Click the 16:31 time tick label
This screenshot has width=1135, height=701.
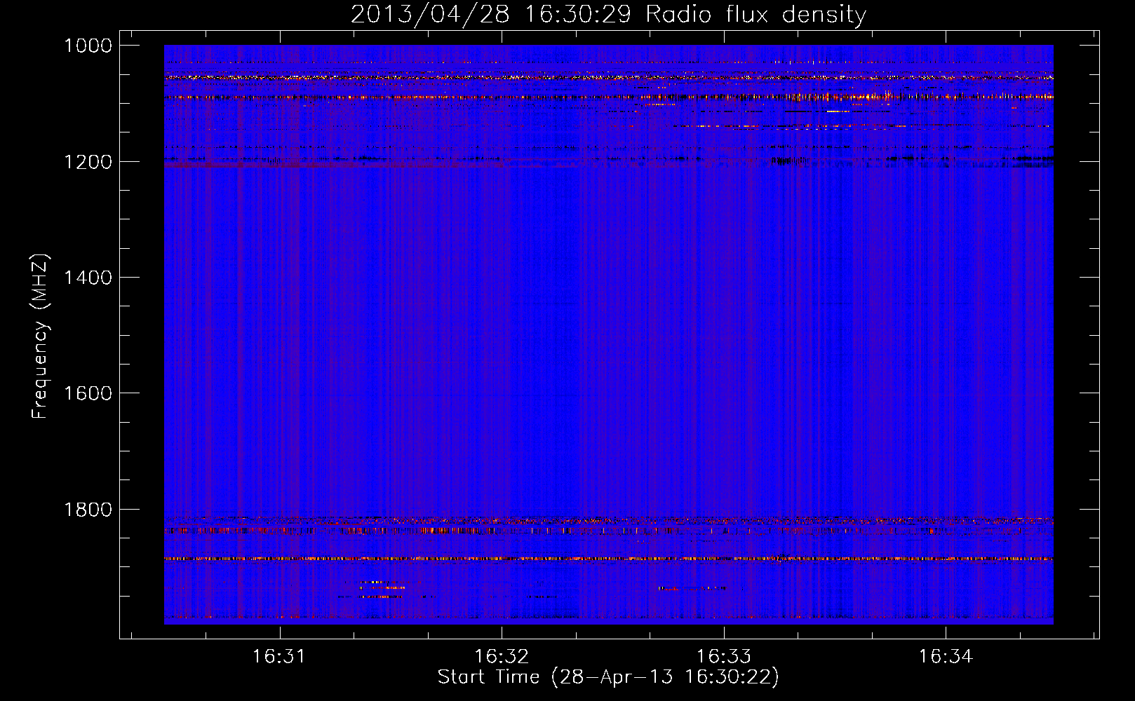[x=279, y=656]
